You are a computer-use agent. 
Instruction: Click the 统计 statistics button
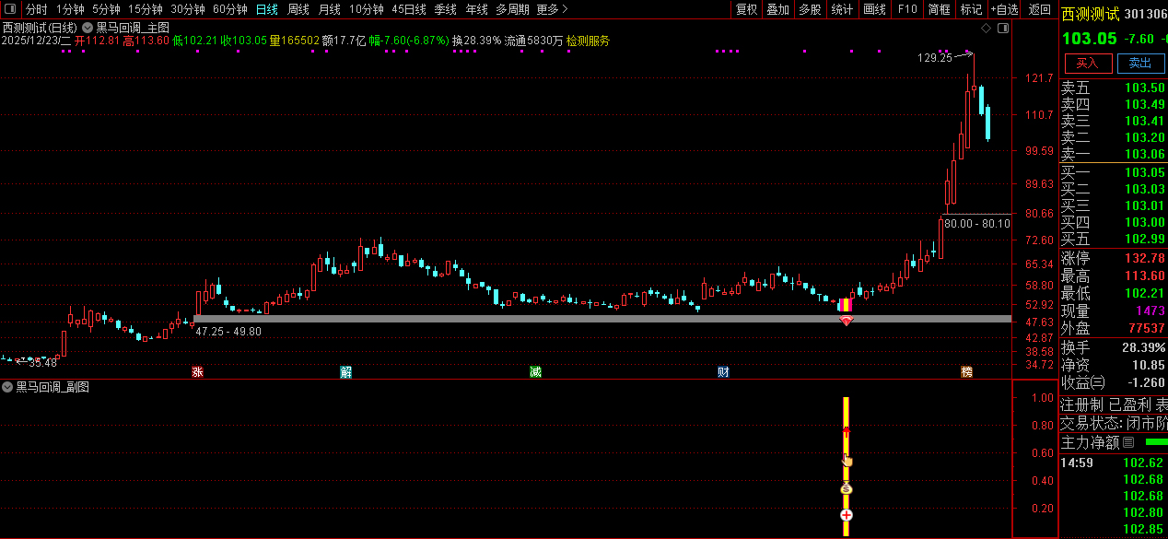click(x=842, y=9)
